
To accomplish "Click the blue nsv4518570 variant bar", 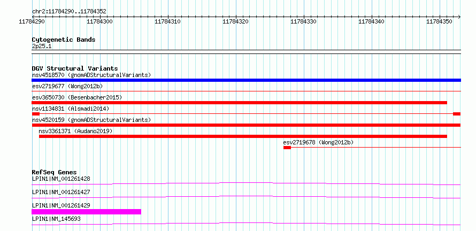I will [246, 80].
